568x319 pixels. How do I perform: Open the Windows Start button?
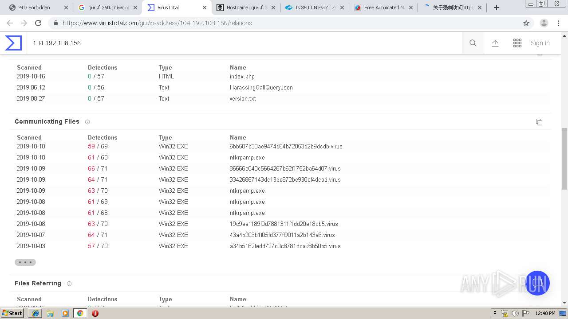[12, 313]
